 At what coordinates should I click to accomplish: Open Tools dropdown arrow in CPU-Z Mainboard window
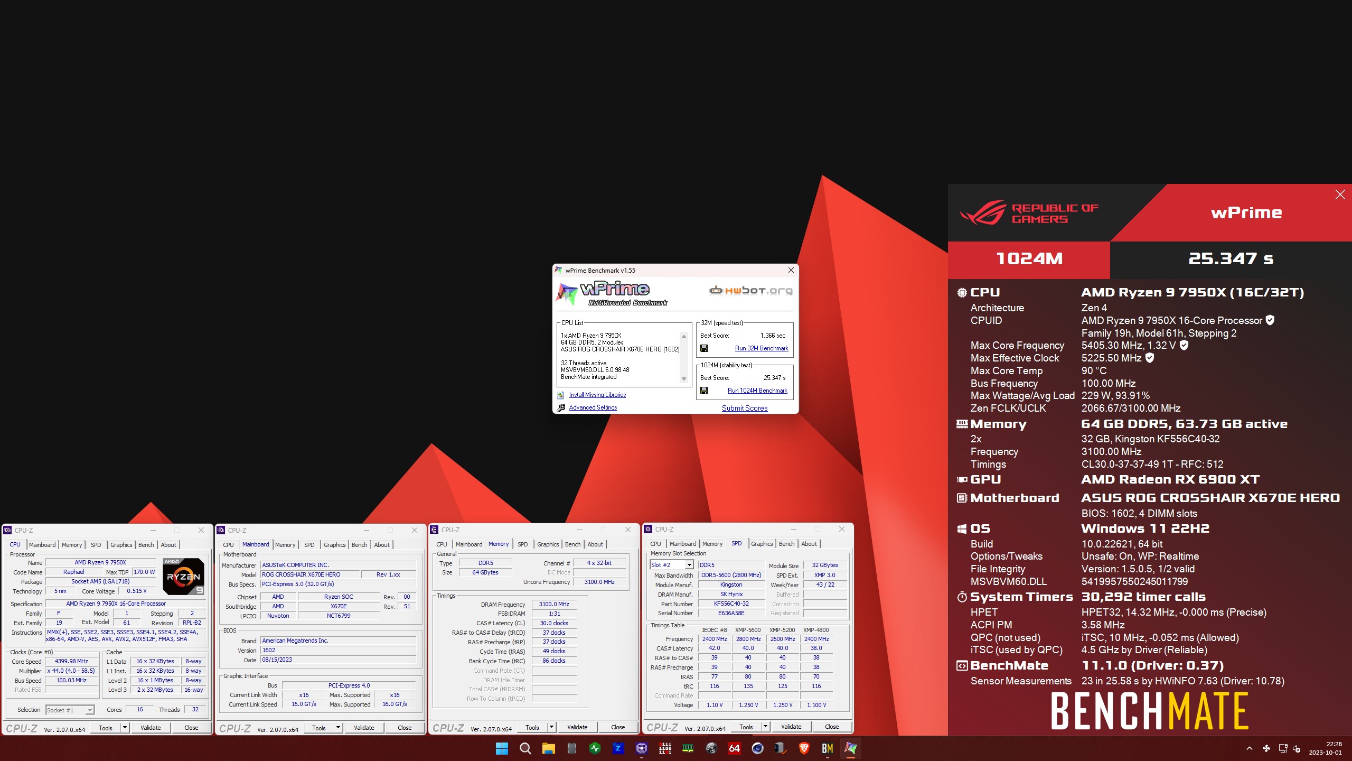(338, 728)
